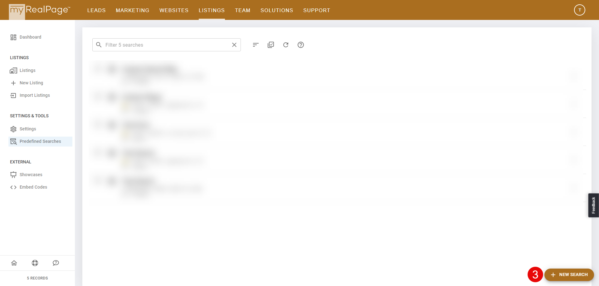The height and width of the screenshot is (286, 599).
Task: Select the TEAM menu item
Action: point(243,10)
